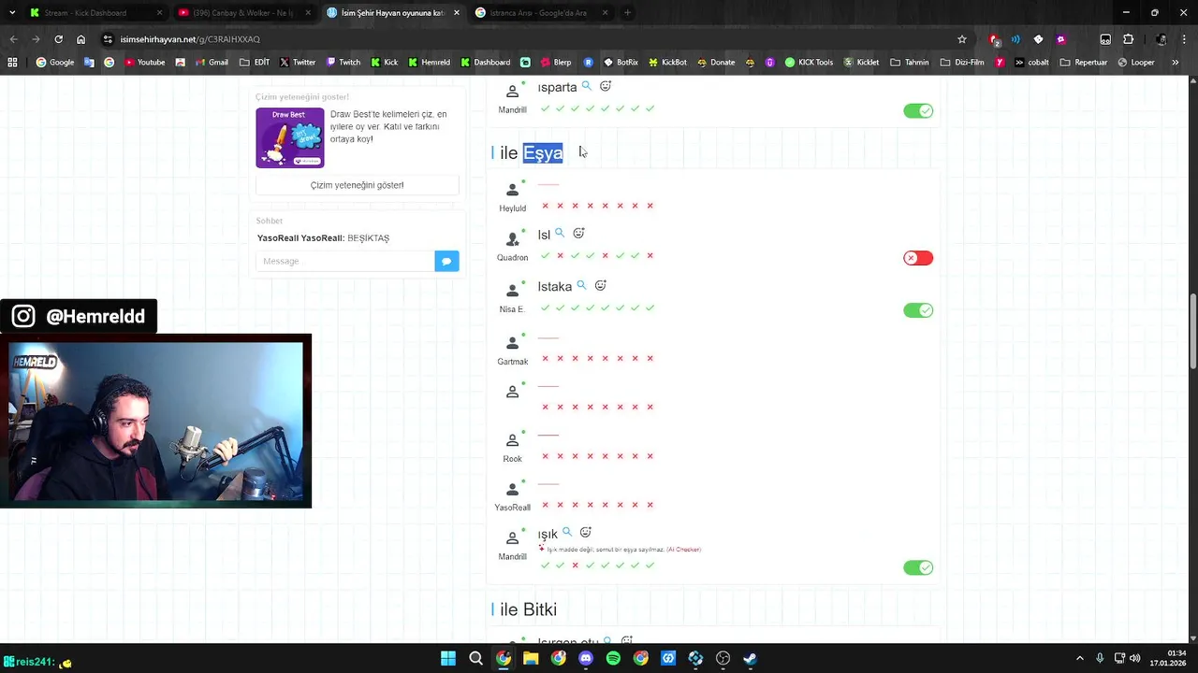Open the EDİT bookmark folder
Viewport: 1198px width, 673px height.
pos(255,63)
